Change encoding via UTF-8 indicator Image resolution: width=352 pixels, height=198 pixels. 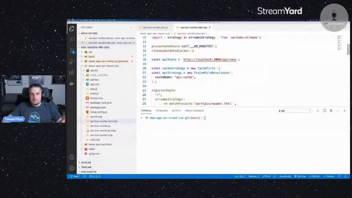pyautogui.click(x=266, y=177)
